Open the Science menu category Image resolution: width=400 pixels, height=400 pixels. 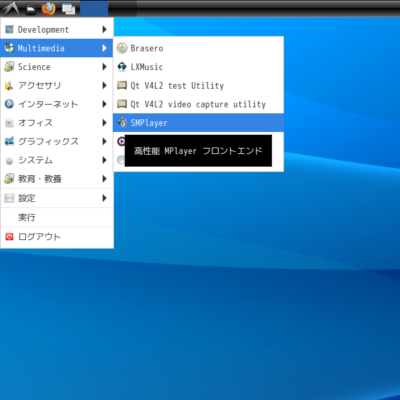[x=57, y=67]
